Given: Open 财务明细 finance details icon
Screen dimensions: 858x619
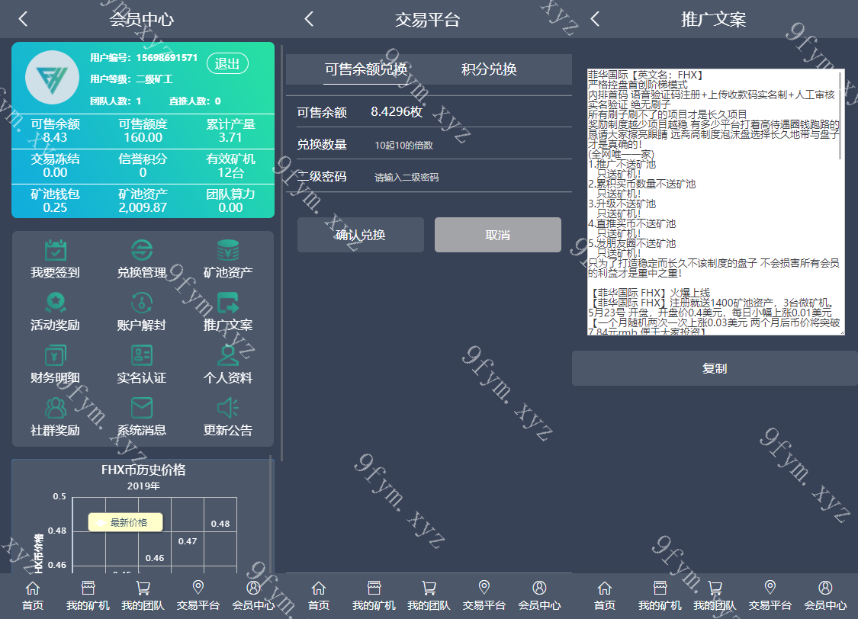Looking at the screenshot, I should (x=55, y=355).
